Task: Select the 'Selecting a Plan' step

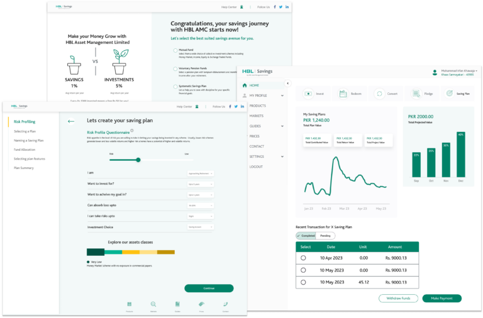Action: [x=25, y=131]
